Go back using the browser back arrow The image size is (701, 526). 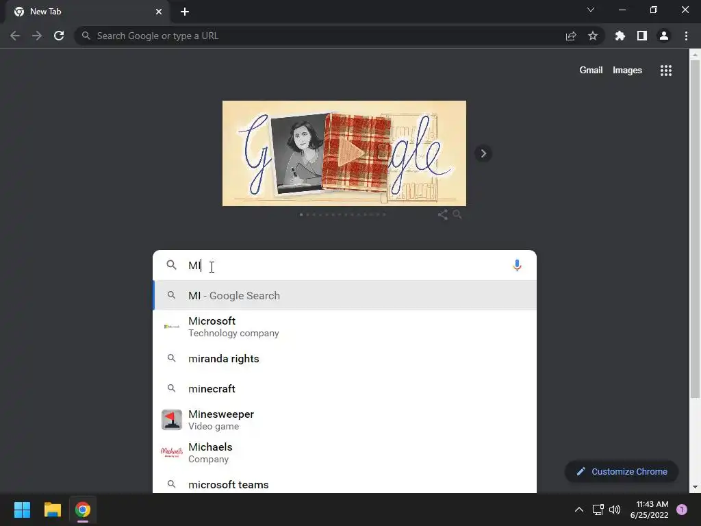coord(15,36)
